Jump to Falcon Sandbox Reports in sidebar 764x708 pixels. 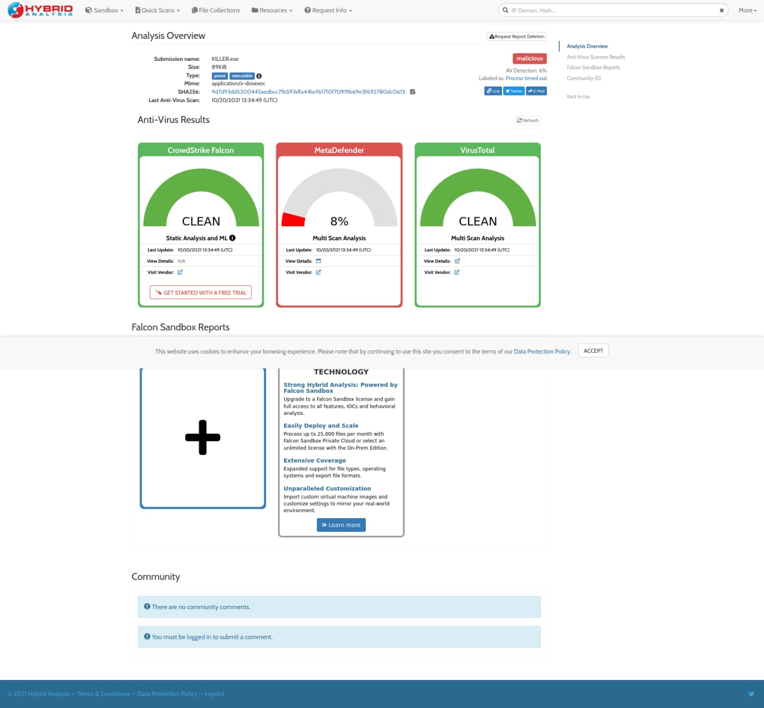click(x=593, y=67)
